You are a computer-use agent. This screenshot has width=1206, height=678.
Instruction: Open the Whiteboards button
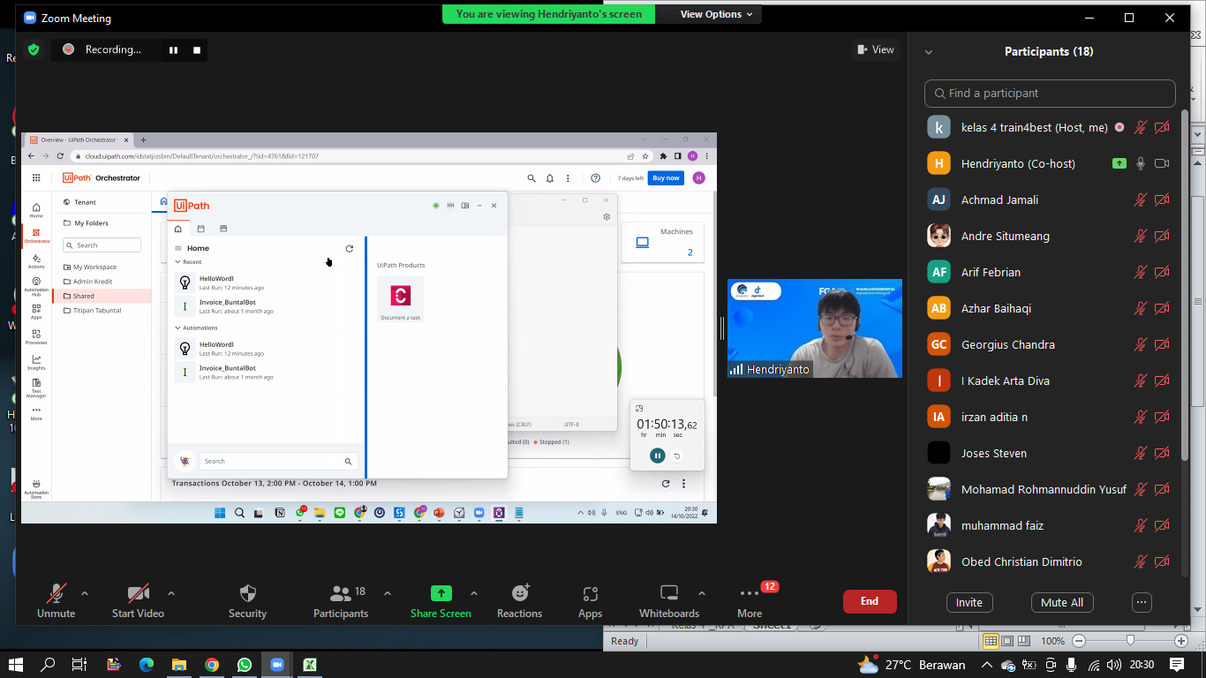[x=669, y=601]
